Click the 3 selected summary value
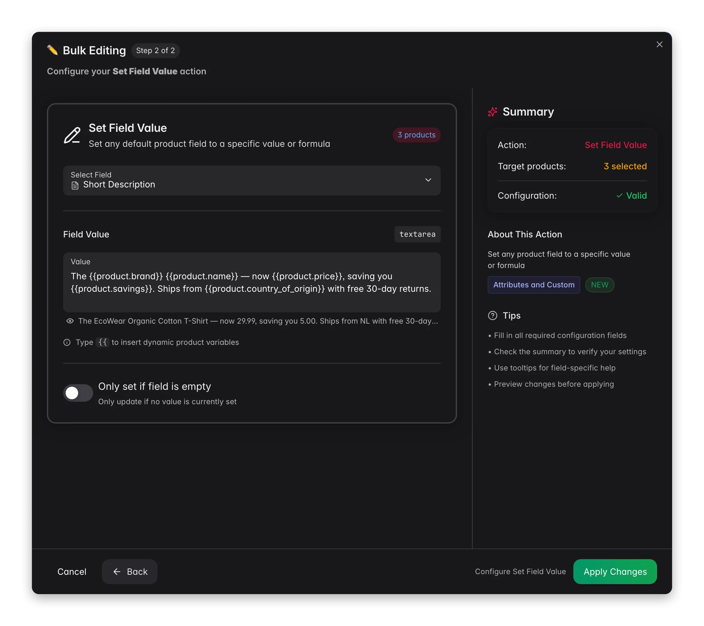The width and height of the screenshot is (704, 626). click(625, 166)
